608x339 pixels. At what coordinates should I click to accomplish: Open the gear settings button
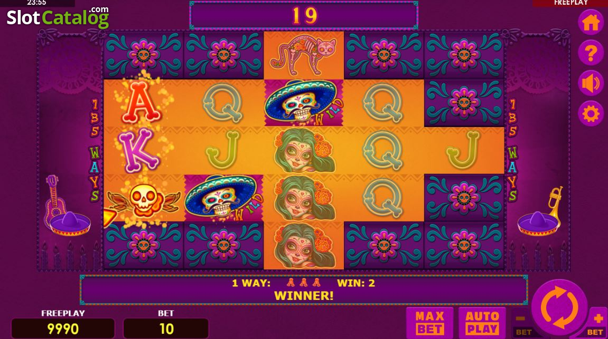point(591,114)
